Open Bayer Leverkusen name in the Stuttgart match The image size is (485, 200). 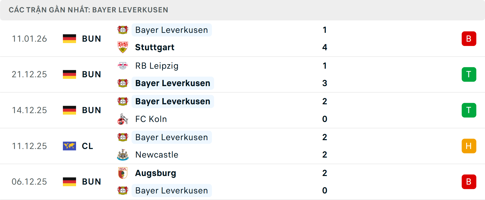(x=172, y=30)
